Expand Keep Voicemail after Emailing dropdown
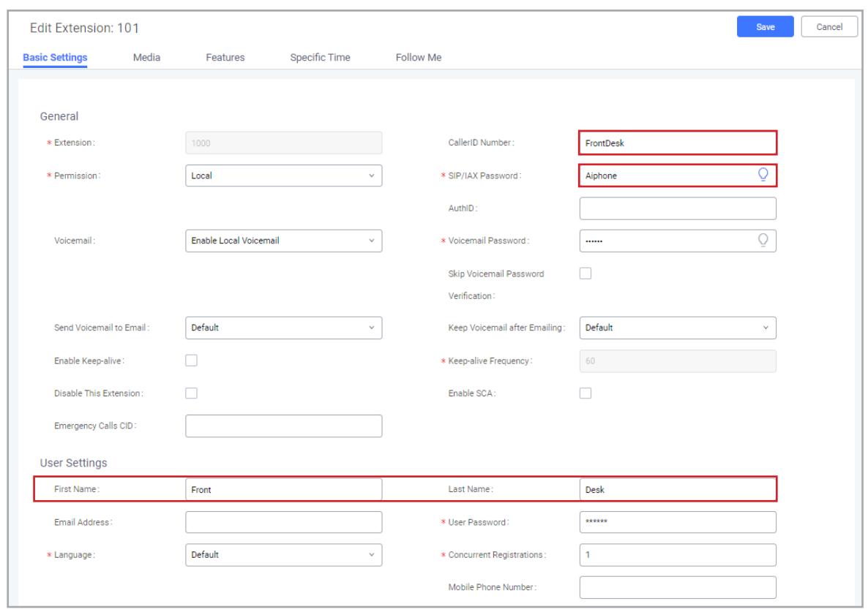Image resolution: width=868 pixels, height=612 pixels. point(678,328)
